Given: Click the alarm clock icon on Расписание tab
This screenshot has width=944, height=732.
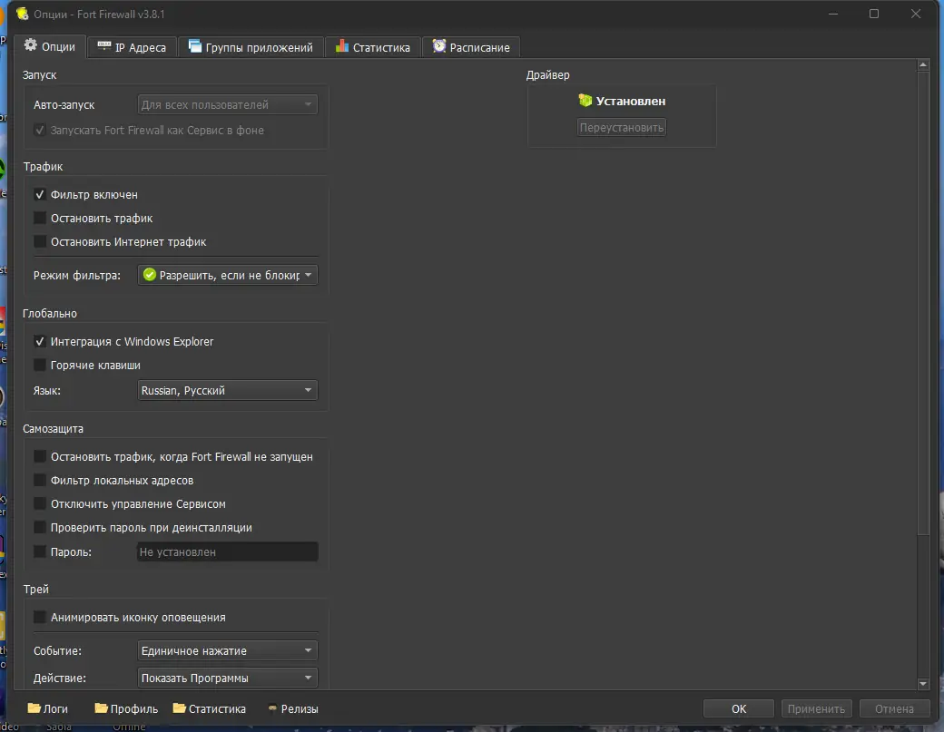Looking at the screenshot, I should coord(439,45).
